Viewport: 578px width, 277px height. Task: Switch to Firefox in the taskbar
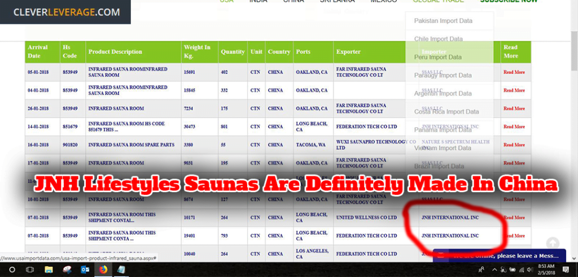point(103,270)
